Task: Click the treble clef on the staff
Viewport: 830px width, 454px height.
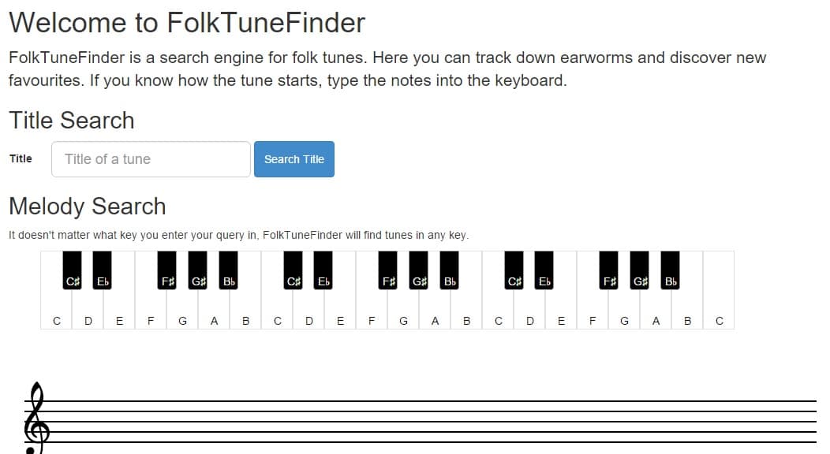Action: point(36,418)
